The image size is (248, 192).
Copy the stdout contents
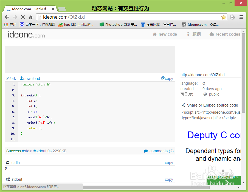pos(169,179)
